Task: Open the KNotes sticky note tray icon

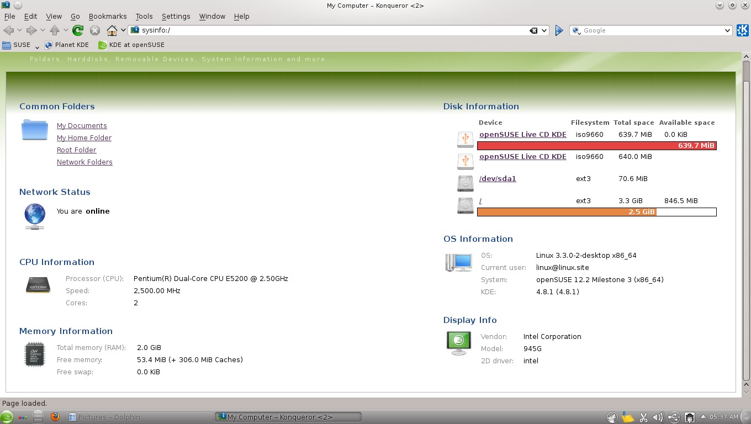Action: (628, 417)
